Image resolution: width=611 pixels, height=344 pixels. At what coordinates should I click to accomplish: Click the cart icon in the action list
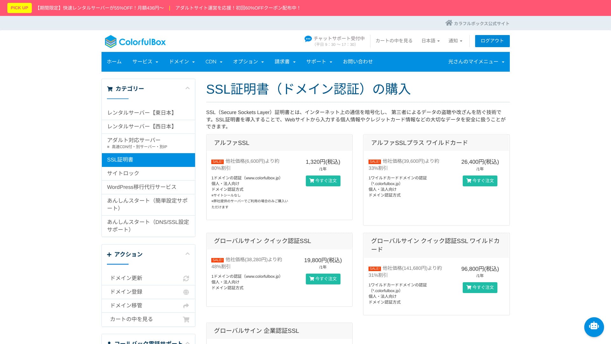pyautogui.click(x=186, y=319)
